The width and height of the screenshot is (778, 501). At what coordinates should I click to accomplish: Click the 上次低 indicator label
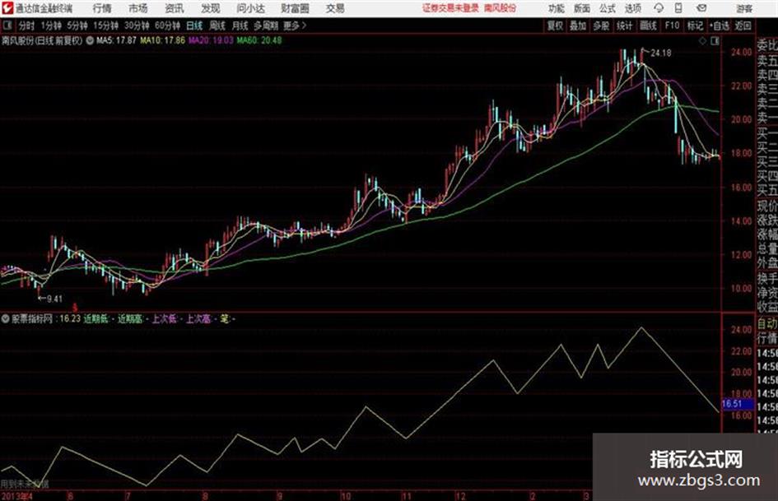(x=164, y=319)
